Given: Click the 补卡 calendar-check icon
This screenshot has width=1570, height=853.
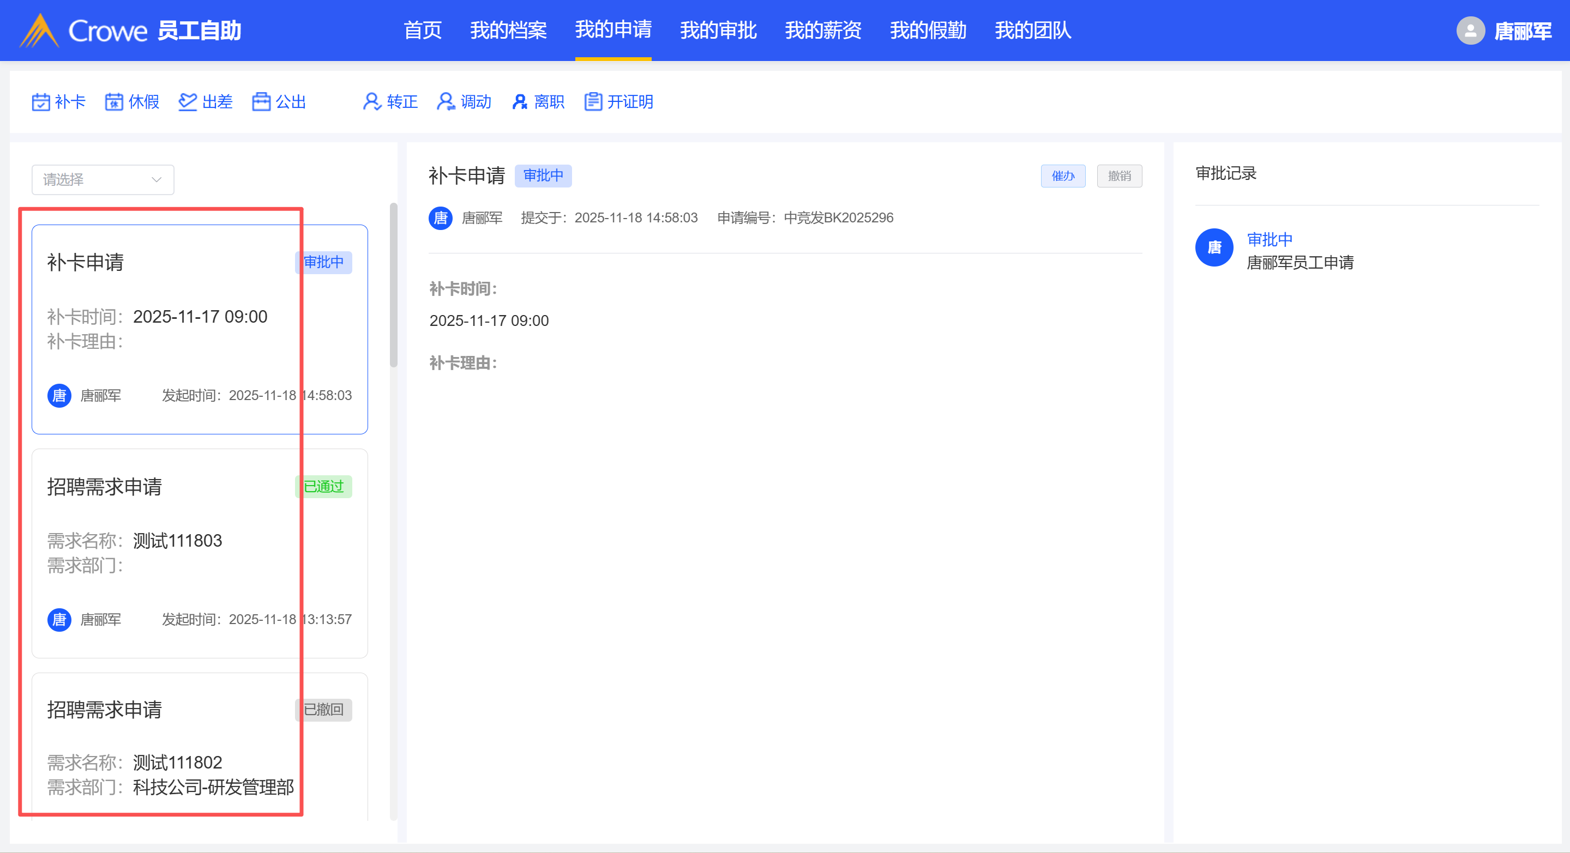Looking at the screenshot, I should pos(41,102).
